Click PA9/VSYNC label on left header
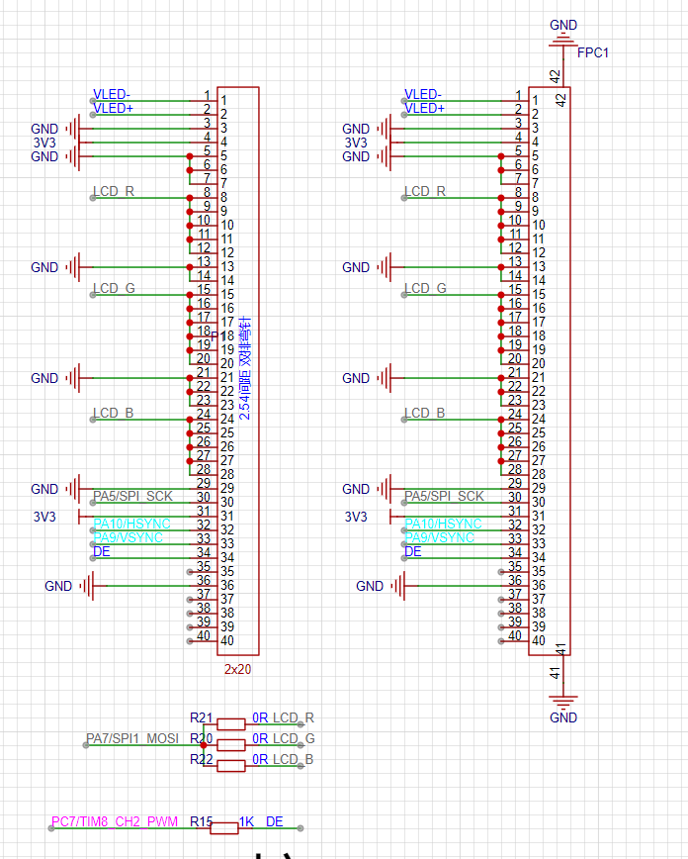The width and height of the screenshot is (688, 859). pos(128,537)
